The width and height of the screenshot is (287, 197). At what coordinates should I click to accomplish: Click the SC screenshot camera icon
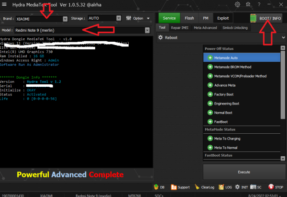[253, 187]
